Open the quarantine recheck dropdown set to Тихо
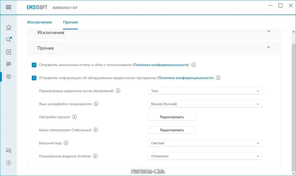The width and height of the screenshot is (296, 176). (205, 91)
